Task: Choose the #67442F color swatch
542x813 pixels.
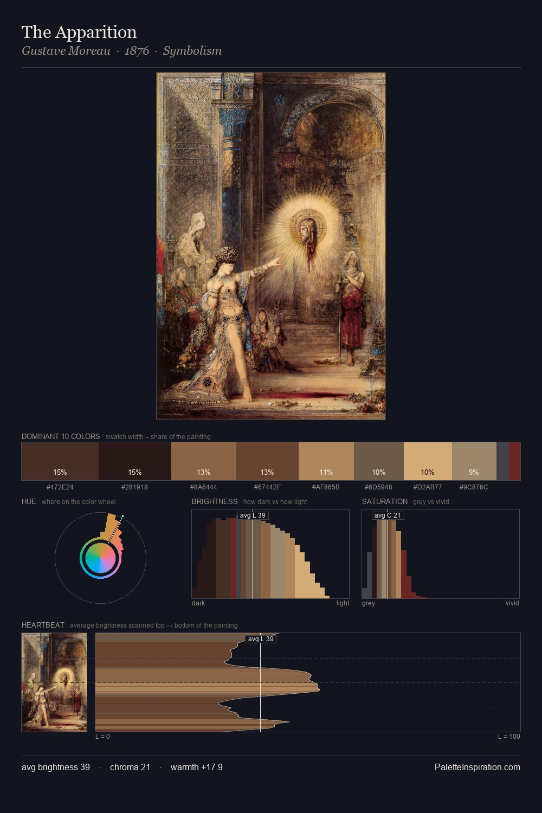Action: tap(267, 461)
